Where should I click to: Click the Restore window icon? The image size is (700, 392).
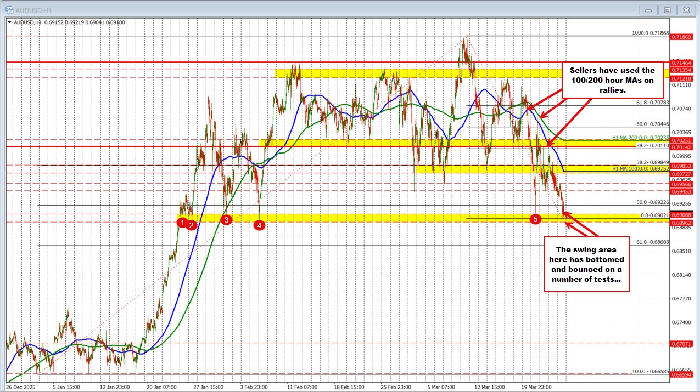[667, 9]
